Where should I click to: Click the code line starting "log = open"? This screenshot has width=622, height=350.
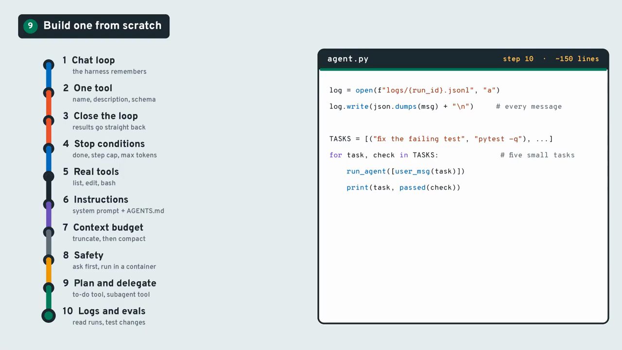point(415,90)
